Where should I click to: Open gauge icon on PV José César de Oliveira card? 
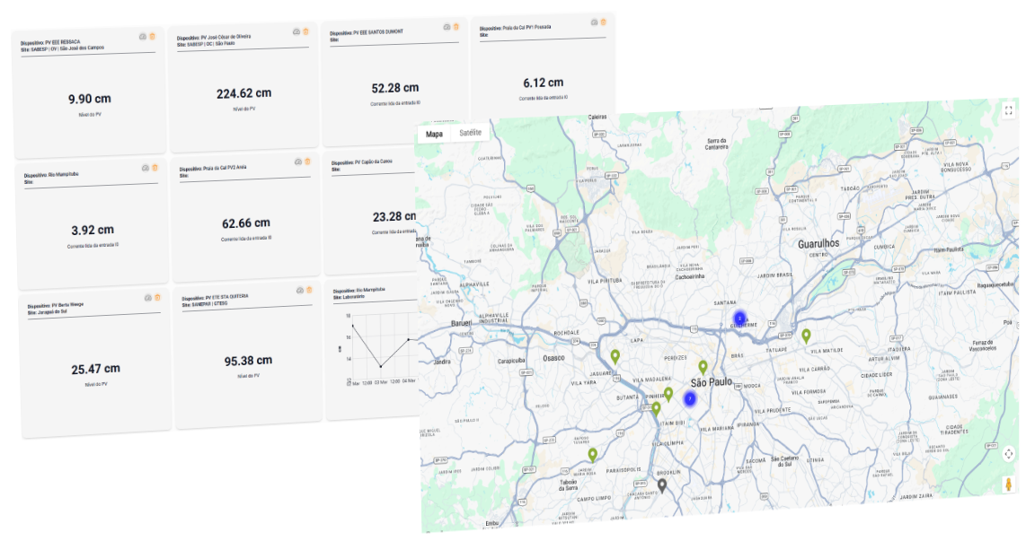(296, 31)
